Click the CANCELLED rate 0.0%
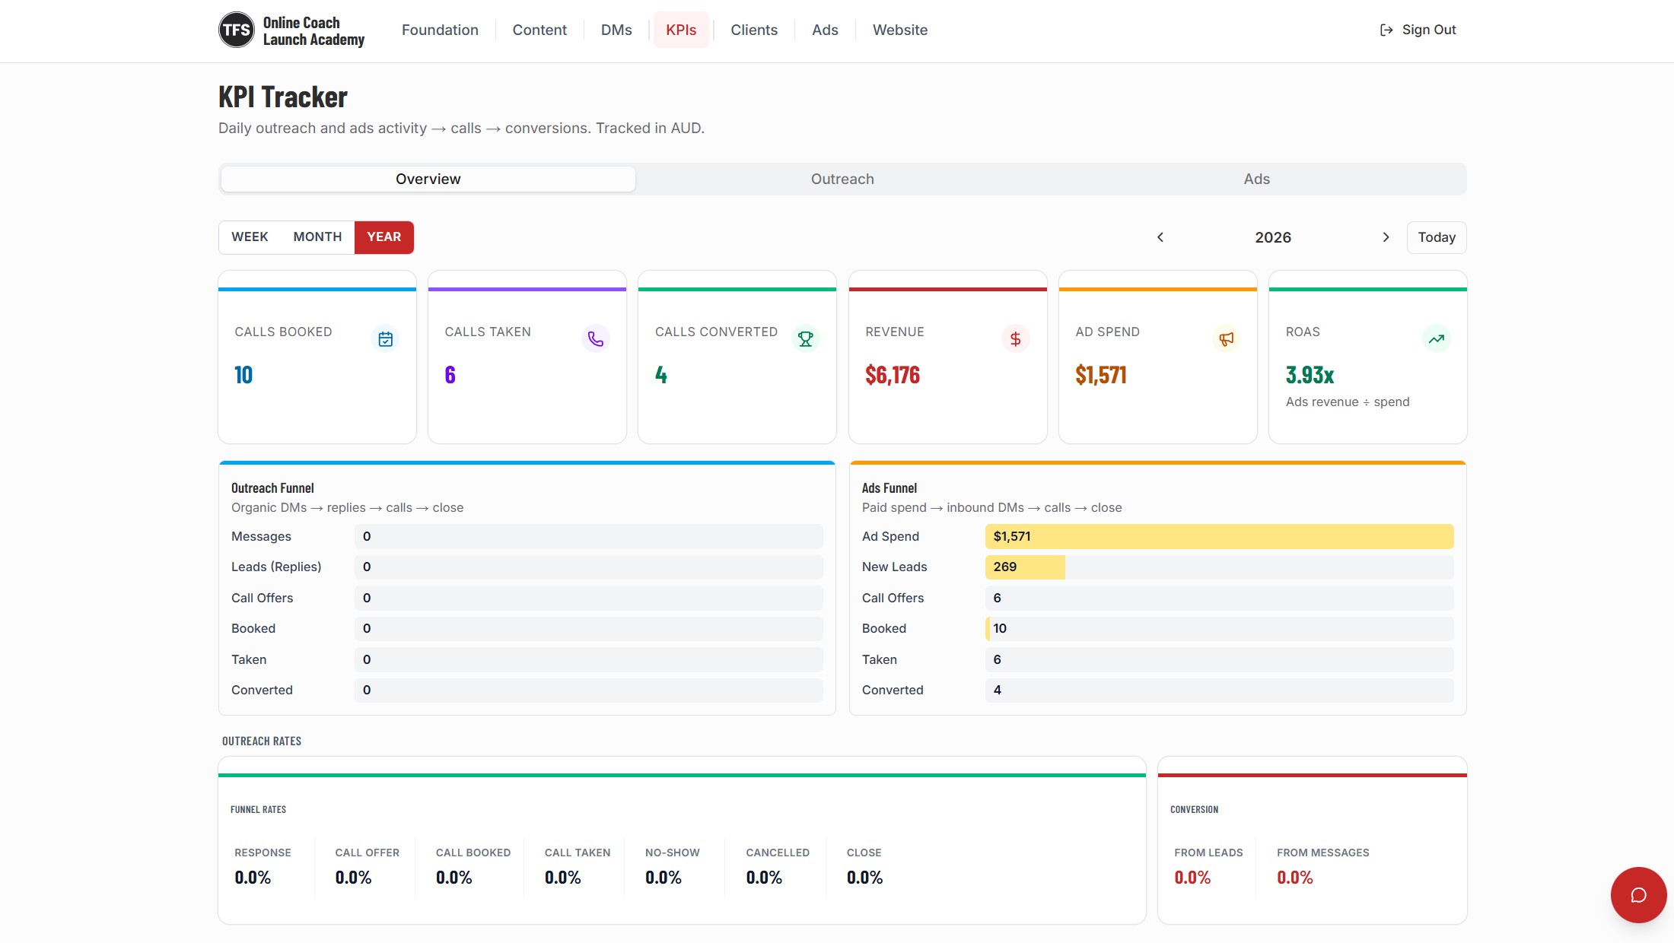1674x943 pixels. point(764,878)
